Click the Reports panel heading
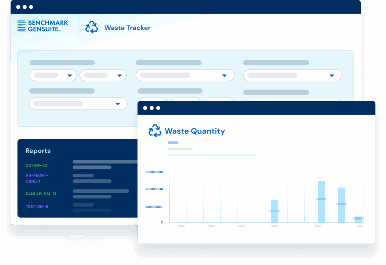The width and height of the screenshot is (386, 265). click(x=38, y=151)
